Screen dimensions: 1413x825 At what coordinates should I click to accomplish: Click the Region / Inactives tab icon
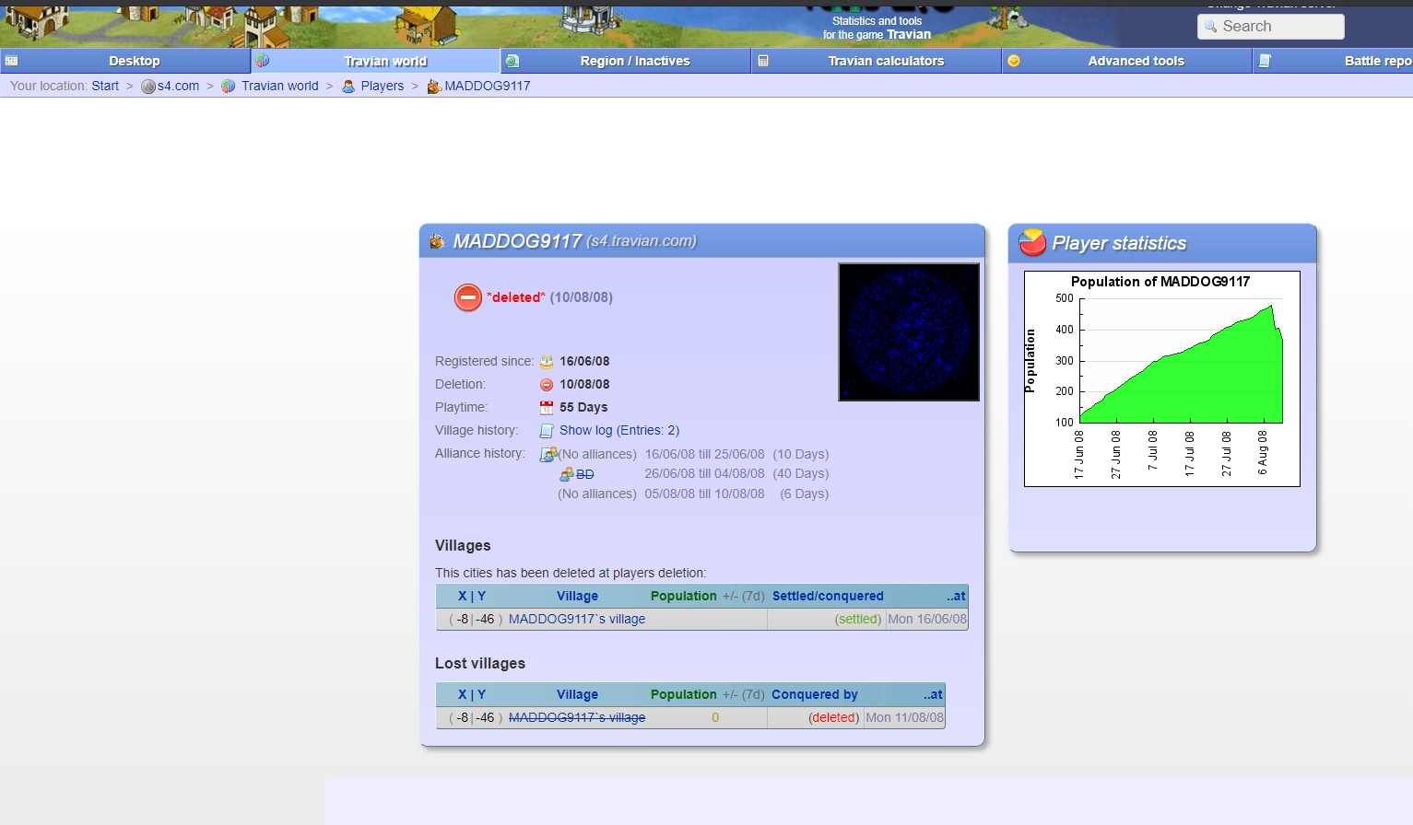(x=512, y=61)
